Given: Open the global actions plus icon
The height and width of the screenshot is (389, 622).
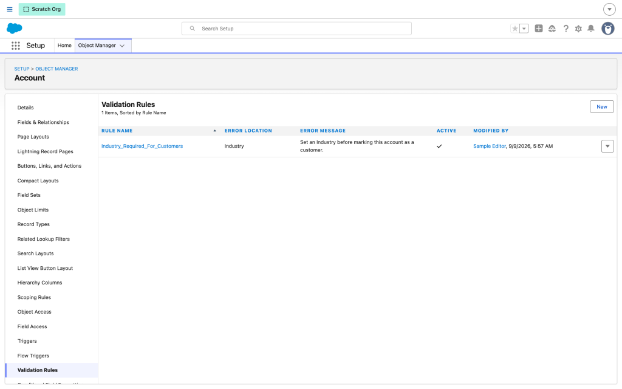Looking at the screenshot, I should 539,29.
